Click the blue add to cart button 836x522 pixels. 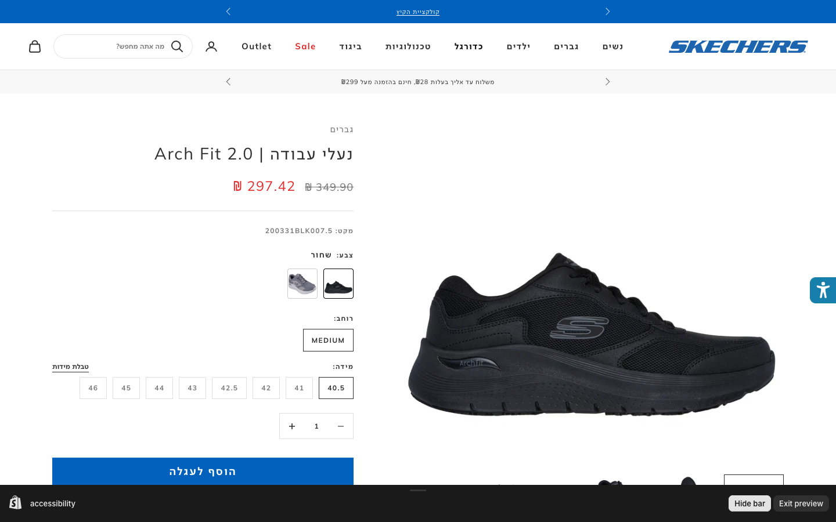pos(203,471)
